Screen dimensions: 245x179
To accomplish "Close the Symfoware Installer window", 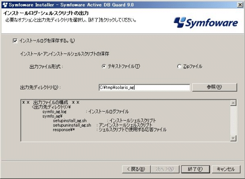I will 240,5.
